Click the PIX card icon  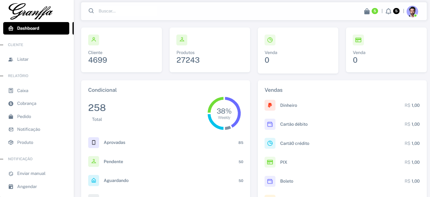[270, 162]
